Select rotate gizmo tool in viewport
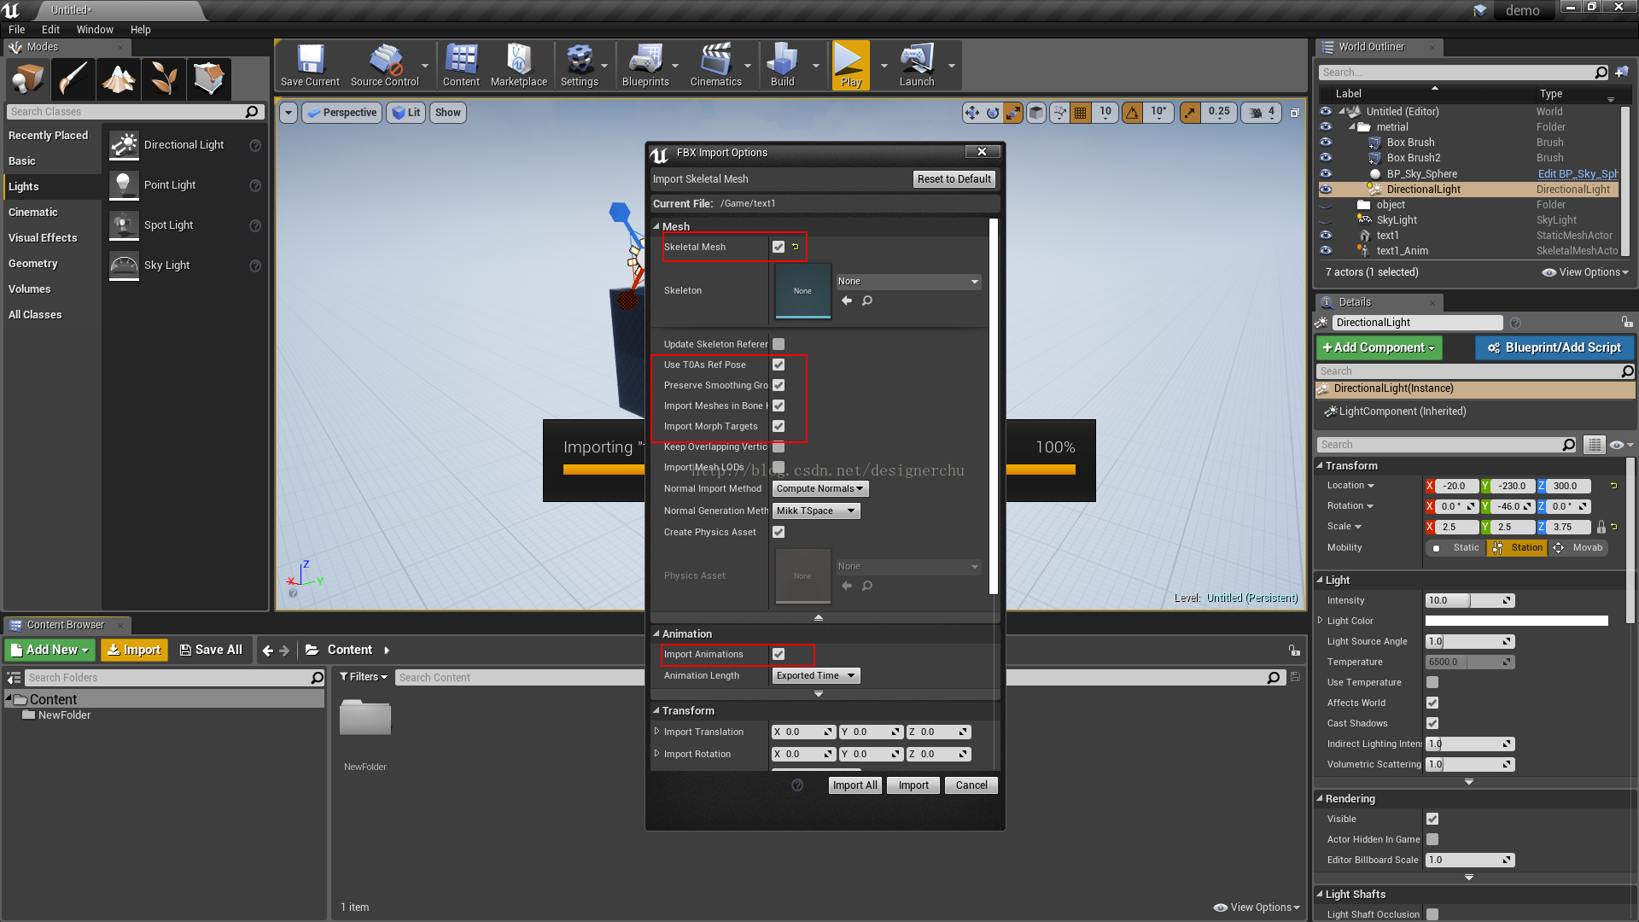Image resolution: width=1639 pixels, height=922 pixels. [992, 113]
